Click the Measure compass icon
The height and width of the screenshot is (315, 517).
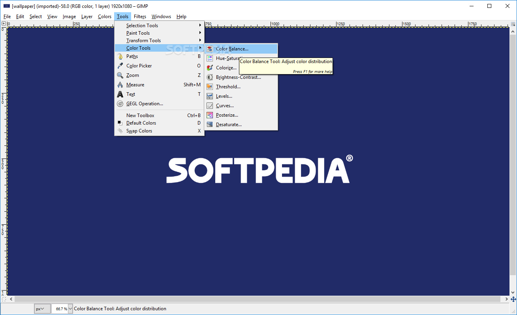pos(120,85)
